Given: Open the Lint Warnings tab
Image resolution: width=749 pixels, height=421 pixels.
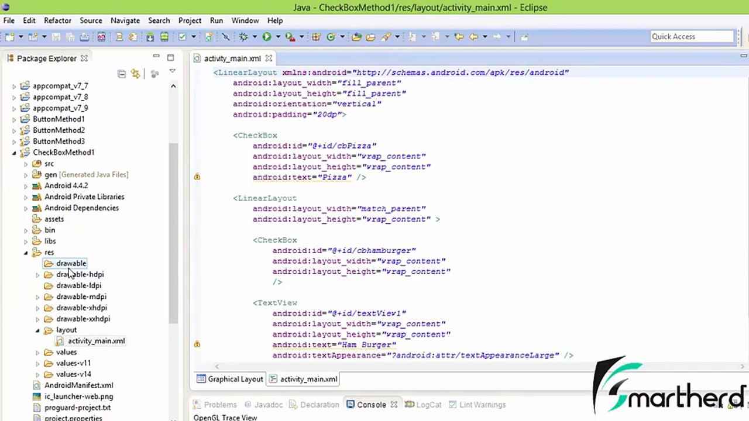Looking at the screenshot, I should [477, 405].
